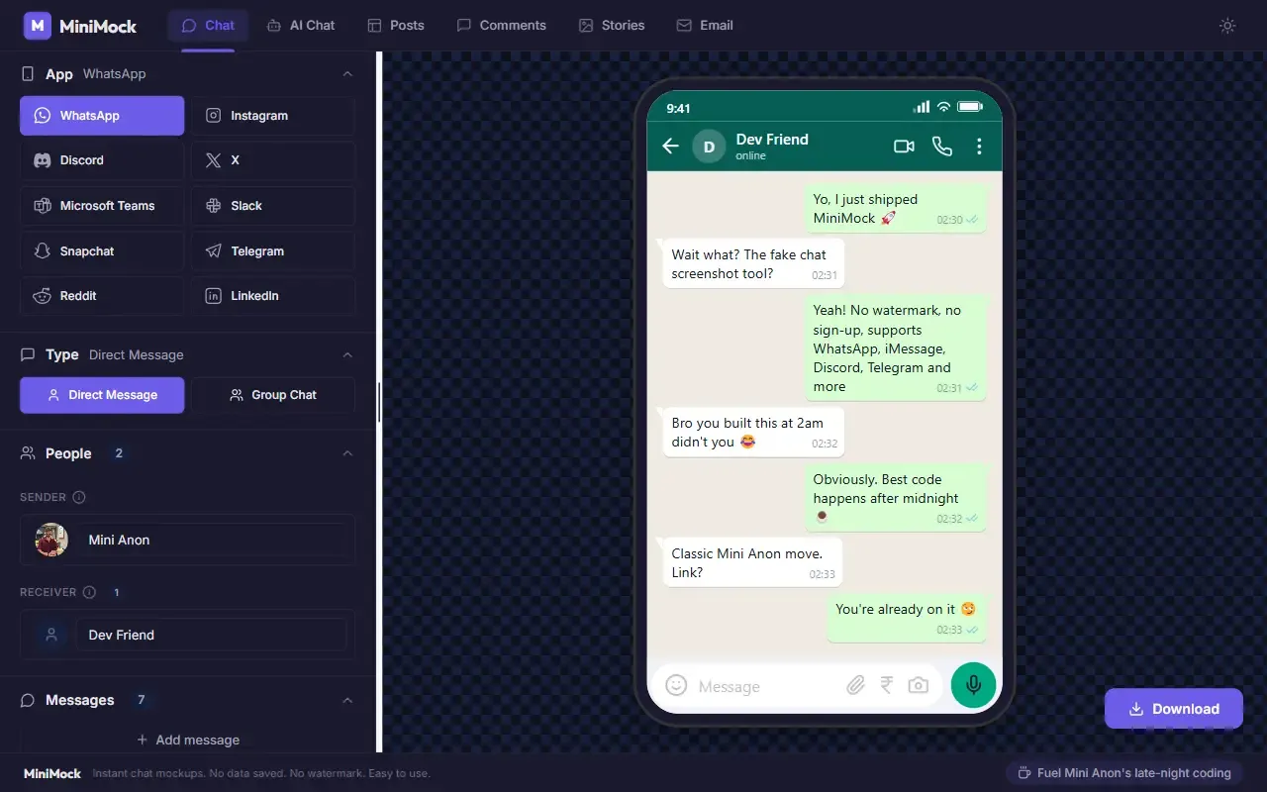
Task: Click Dev Friend's placeholder avatar icon
Action: click(x=51, y=635)
